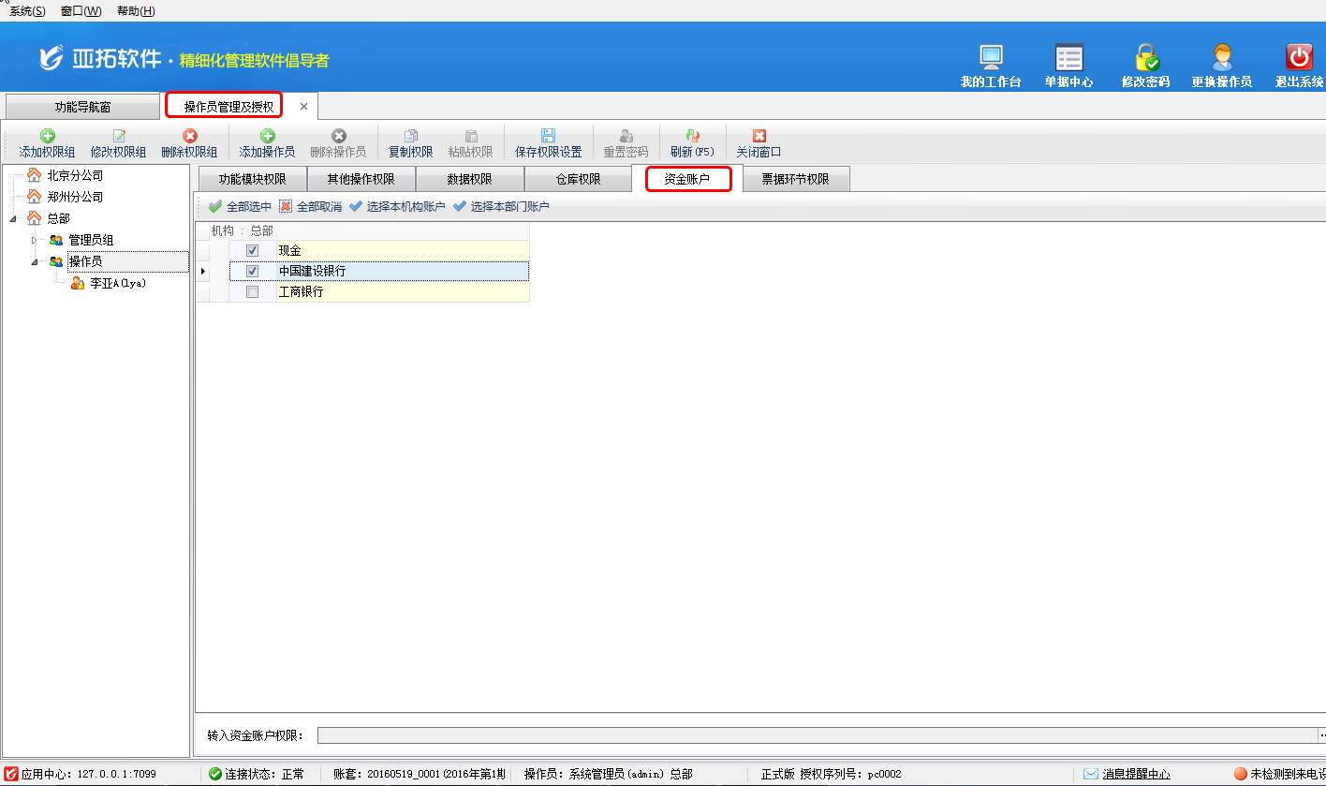Select operator 李亚A(lya) in tree
This screenshot has width=1326, height=786.
(118, 283)
